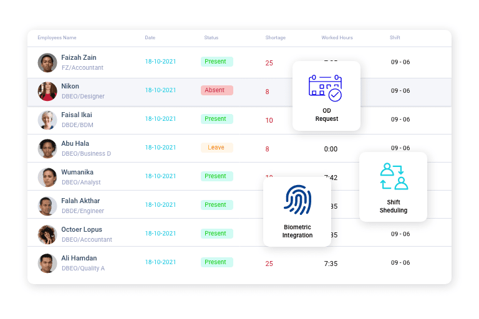Open Nikon's avatar photo
The height and width of the screenshot is (319, 479).
pyautogui.click(x=47, y=91)
